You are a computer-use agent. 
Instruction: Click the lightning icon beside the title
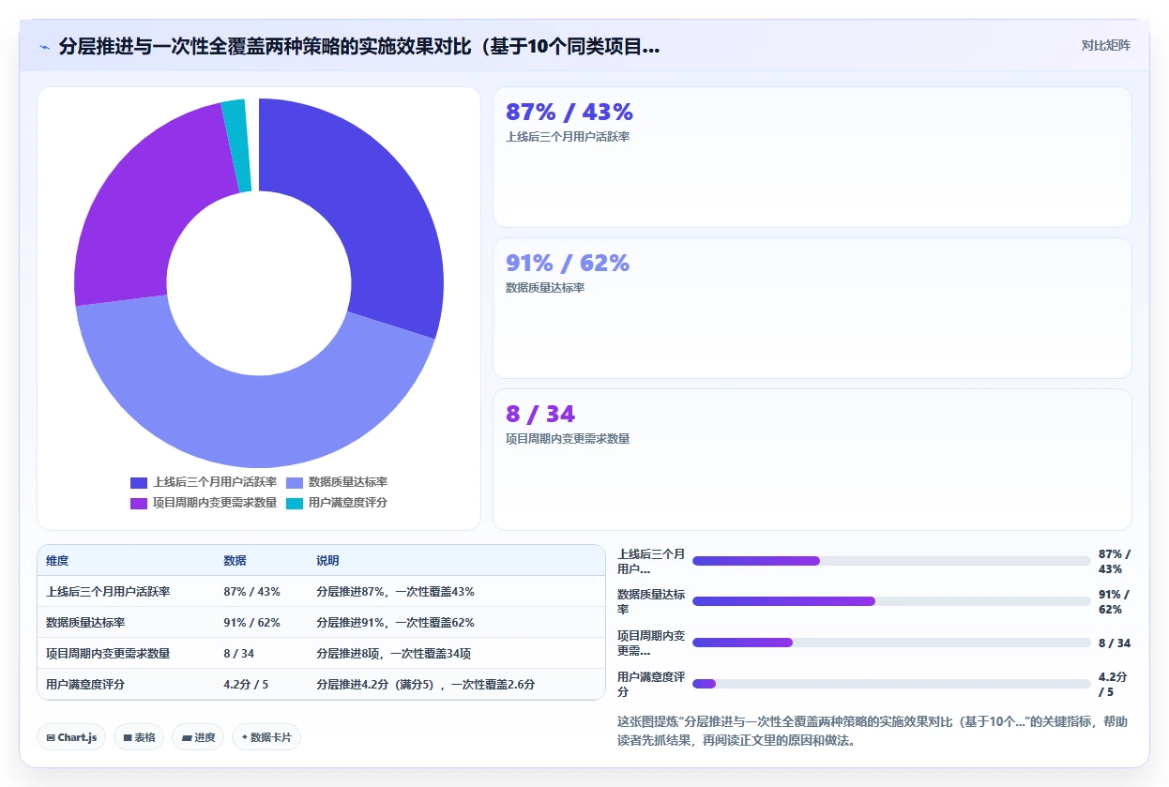click(44, 47)
